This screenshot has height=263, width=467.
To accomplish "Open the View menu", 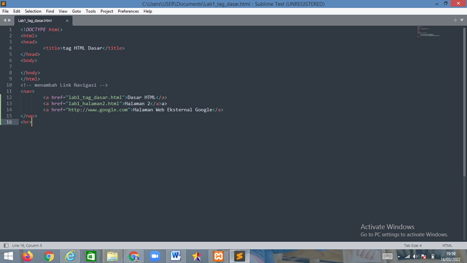I will (x=63, y=11).
